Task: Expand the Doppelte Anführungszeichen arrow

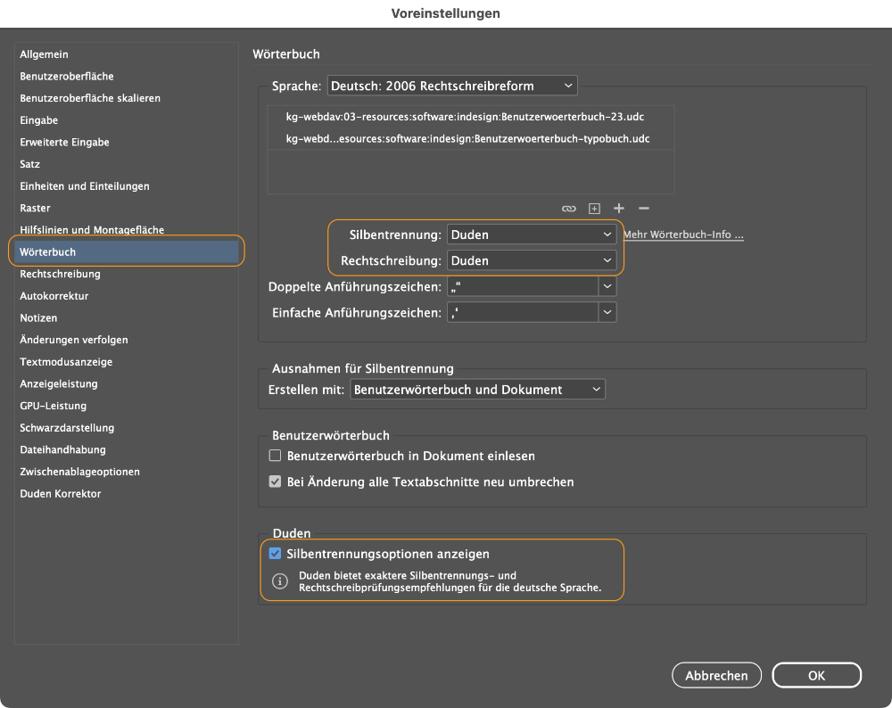Action: [607, 286]
